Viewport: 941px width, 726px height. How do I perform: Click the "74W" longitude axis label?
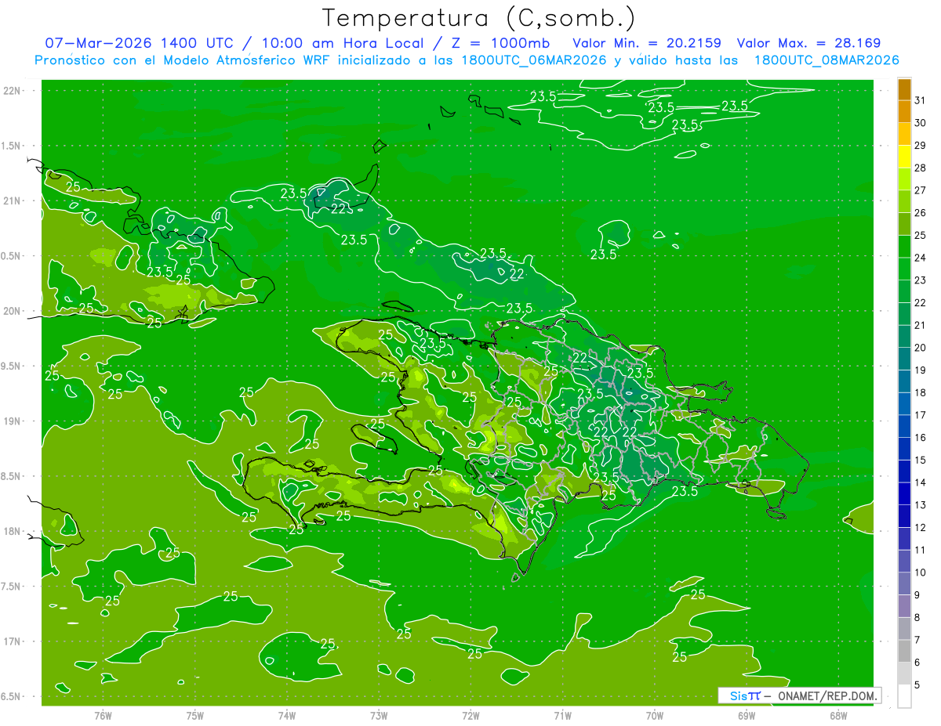click(287, 715)
